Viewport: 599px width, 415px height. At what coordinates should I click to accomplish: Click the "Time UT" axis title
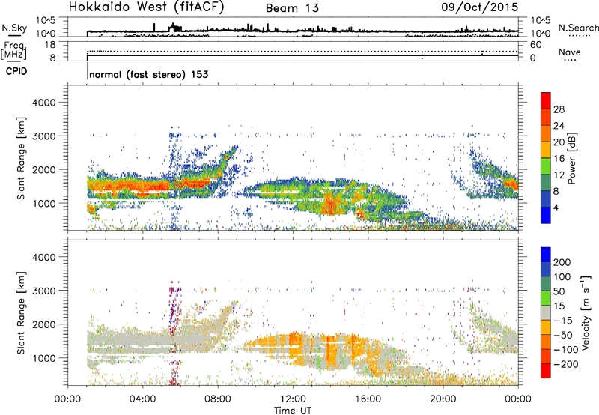(293, 411)
